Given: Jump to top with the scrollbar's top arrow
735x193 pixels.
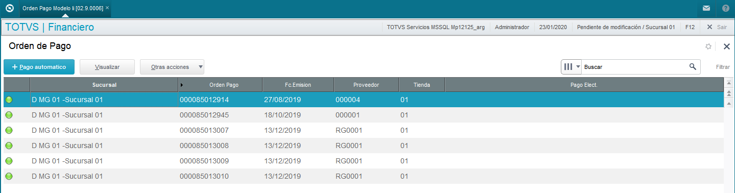Looking at the screenshot, I should [x=729, y=82].
